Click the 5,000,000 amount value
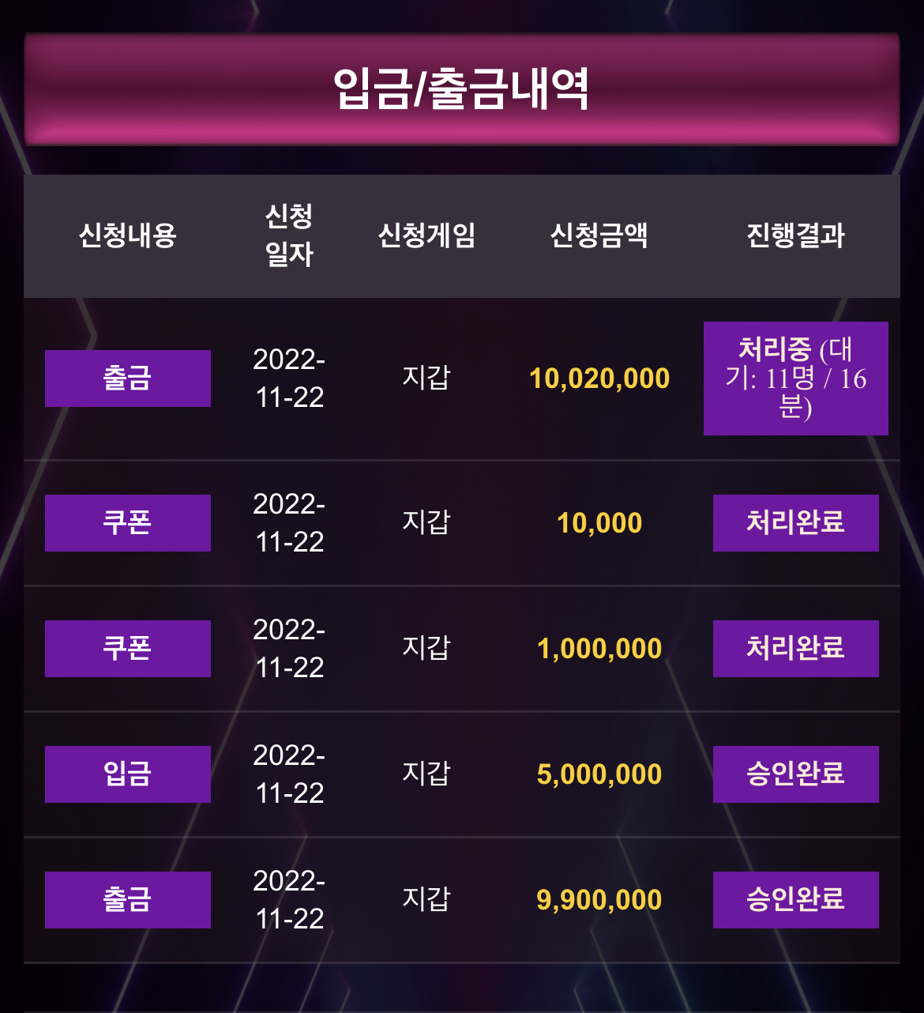The image size is (924, 1013). (x=599, y=775)
